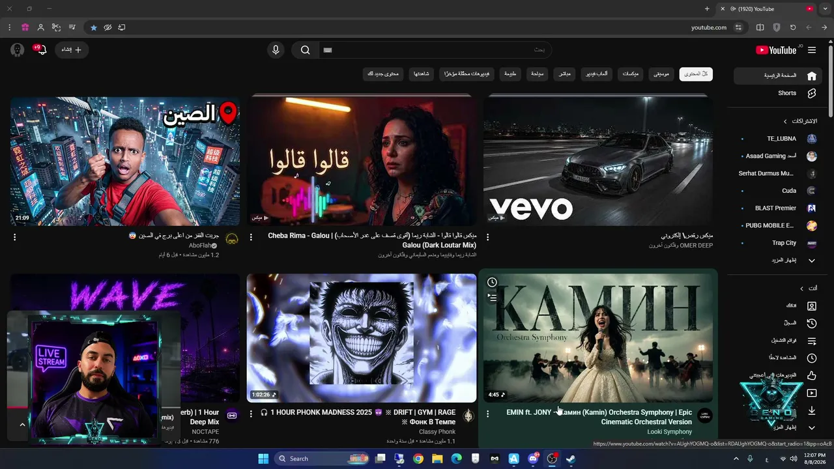Open Steam from the taskbar
The image size is (834, 469).
pyautogui.click(x=571, y=459)
